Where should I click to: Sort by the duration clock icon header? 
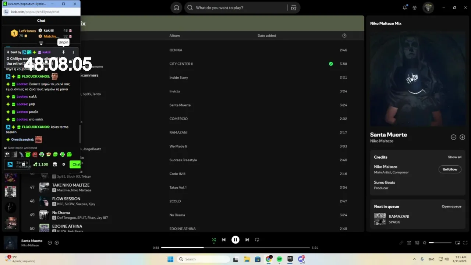click(344, 36)
